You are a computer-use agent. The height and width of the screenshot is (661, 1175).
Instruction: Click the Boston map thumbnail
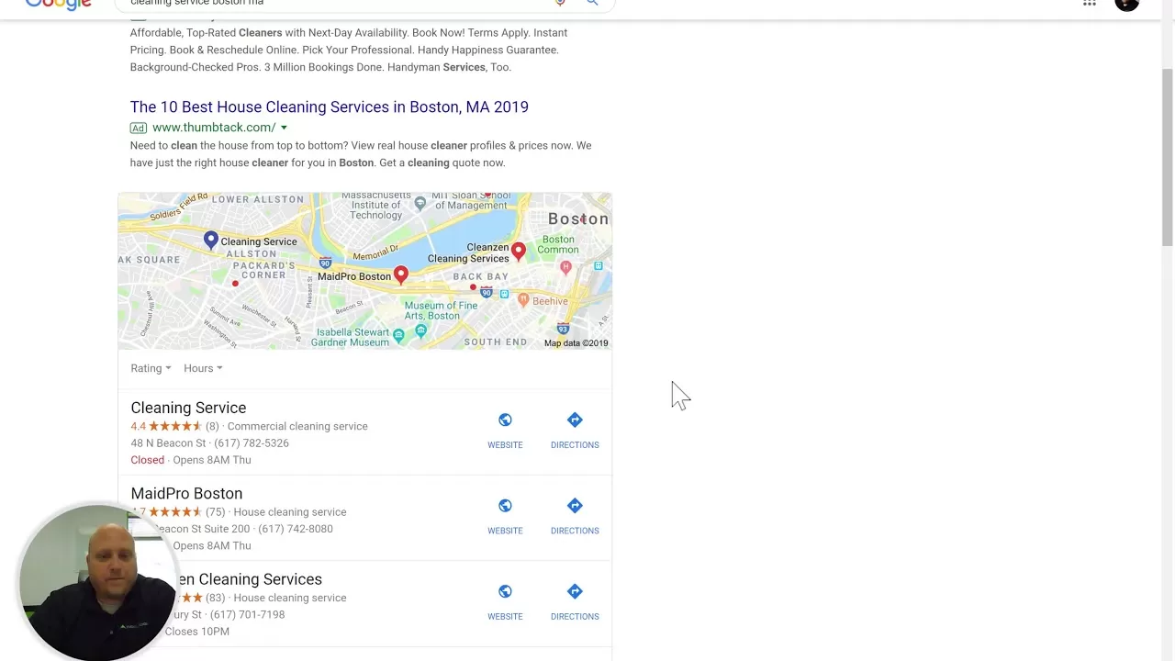point(364,271)
